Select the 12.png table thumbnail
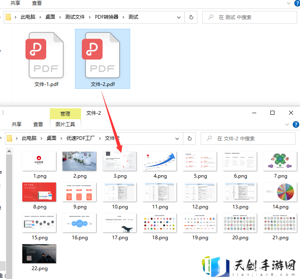Viewport: 300px width, 279px height. click(200, 192)
